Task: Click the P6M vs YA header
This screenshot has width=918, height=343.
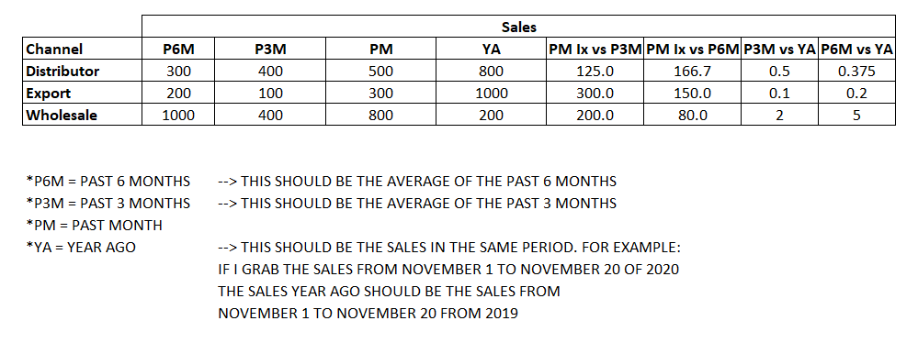Action: click(x=856, y=50)
